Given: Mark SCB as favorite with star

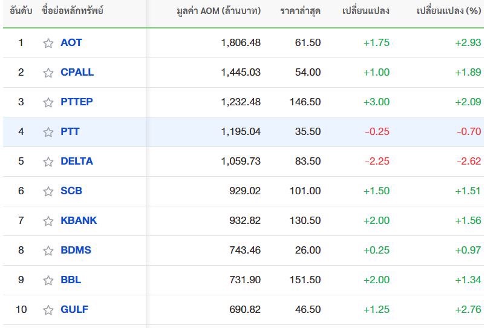Looking at the screenshot, I should click(x=48, y=191).
